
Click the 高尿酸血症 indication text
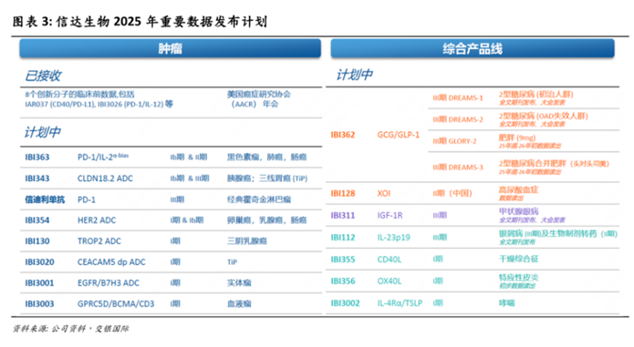tap(519, 189)
